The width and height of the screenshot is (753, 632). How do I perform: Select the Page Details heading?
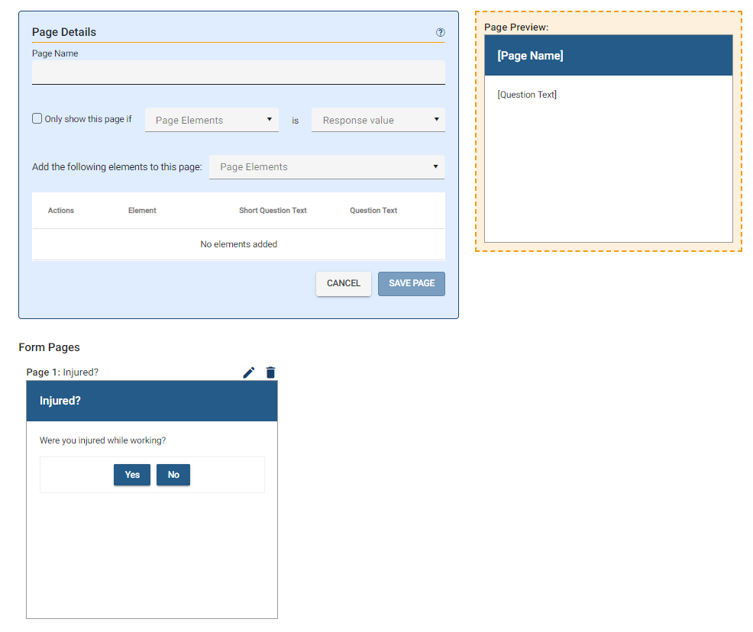64,32
